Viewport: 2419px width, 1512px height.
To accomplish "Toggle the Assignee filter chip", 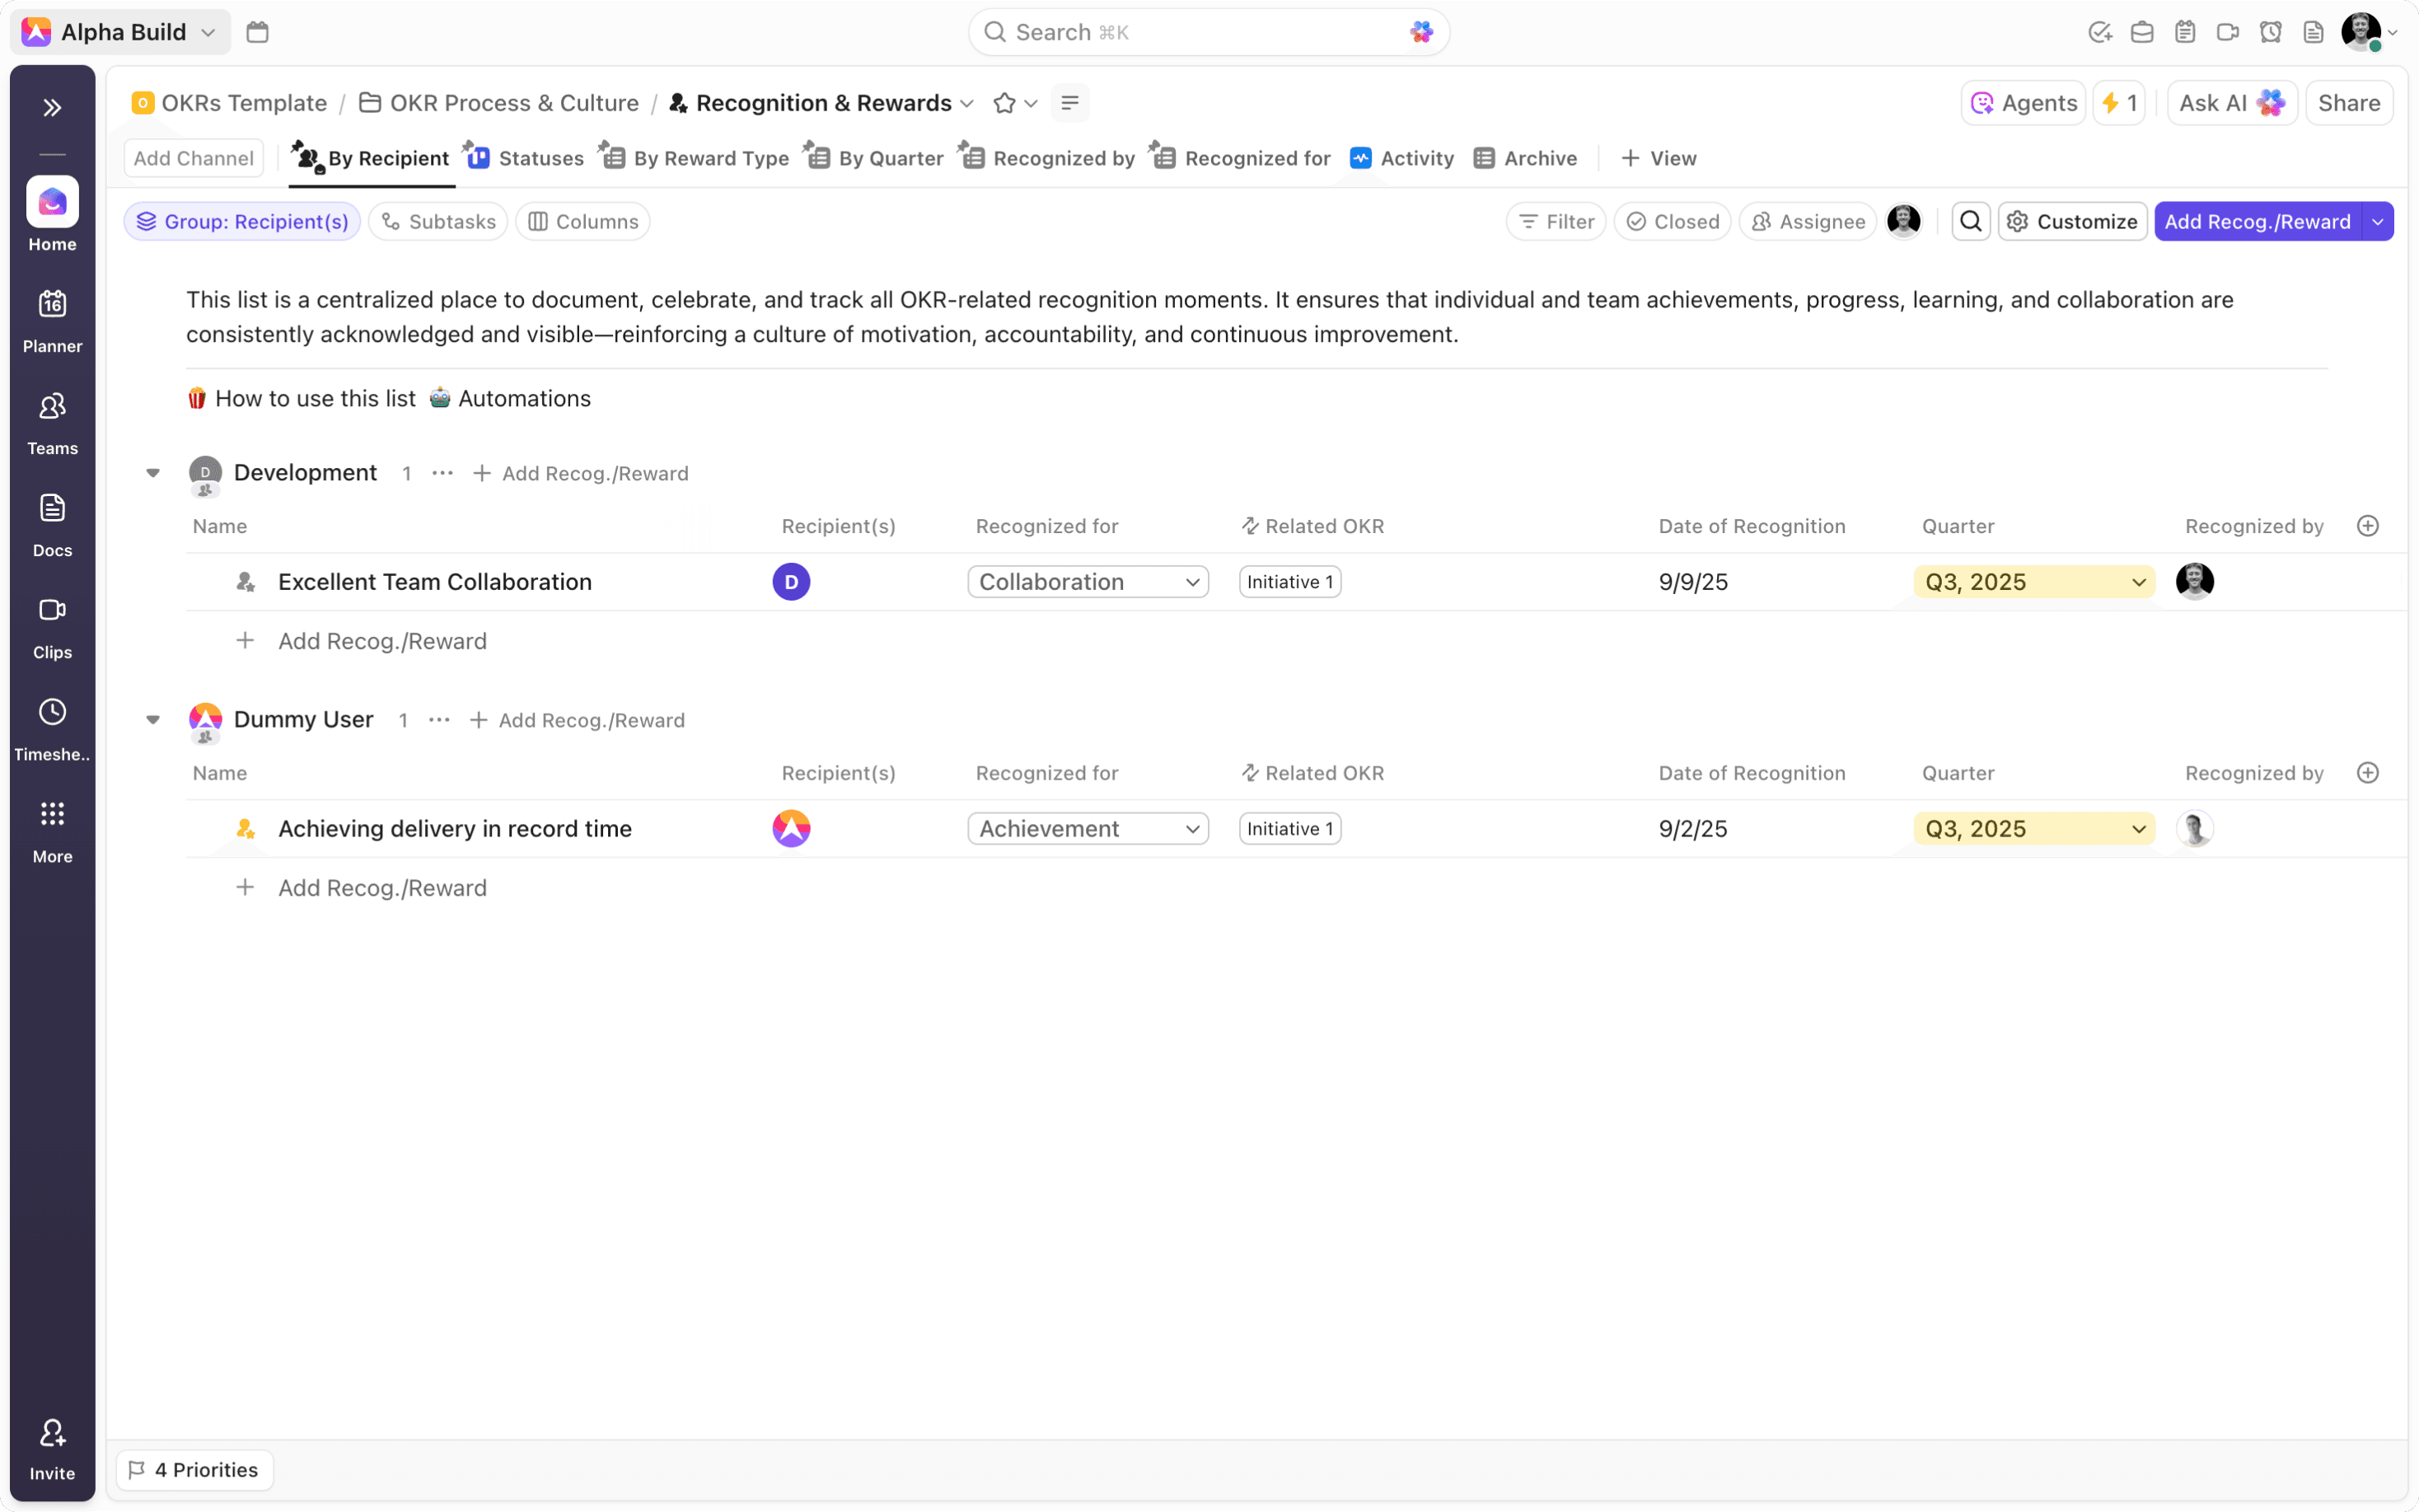I will coord(1808,221).
